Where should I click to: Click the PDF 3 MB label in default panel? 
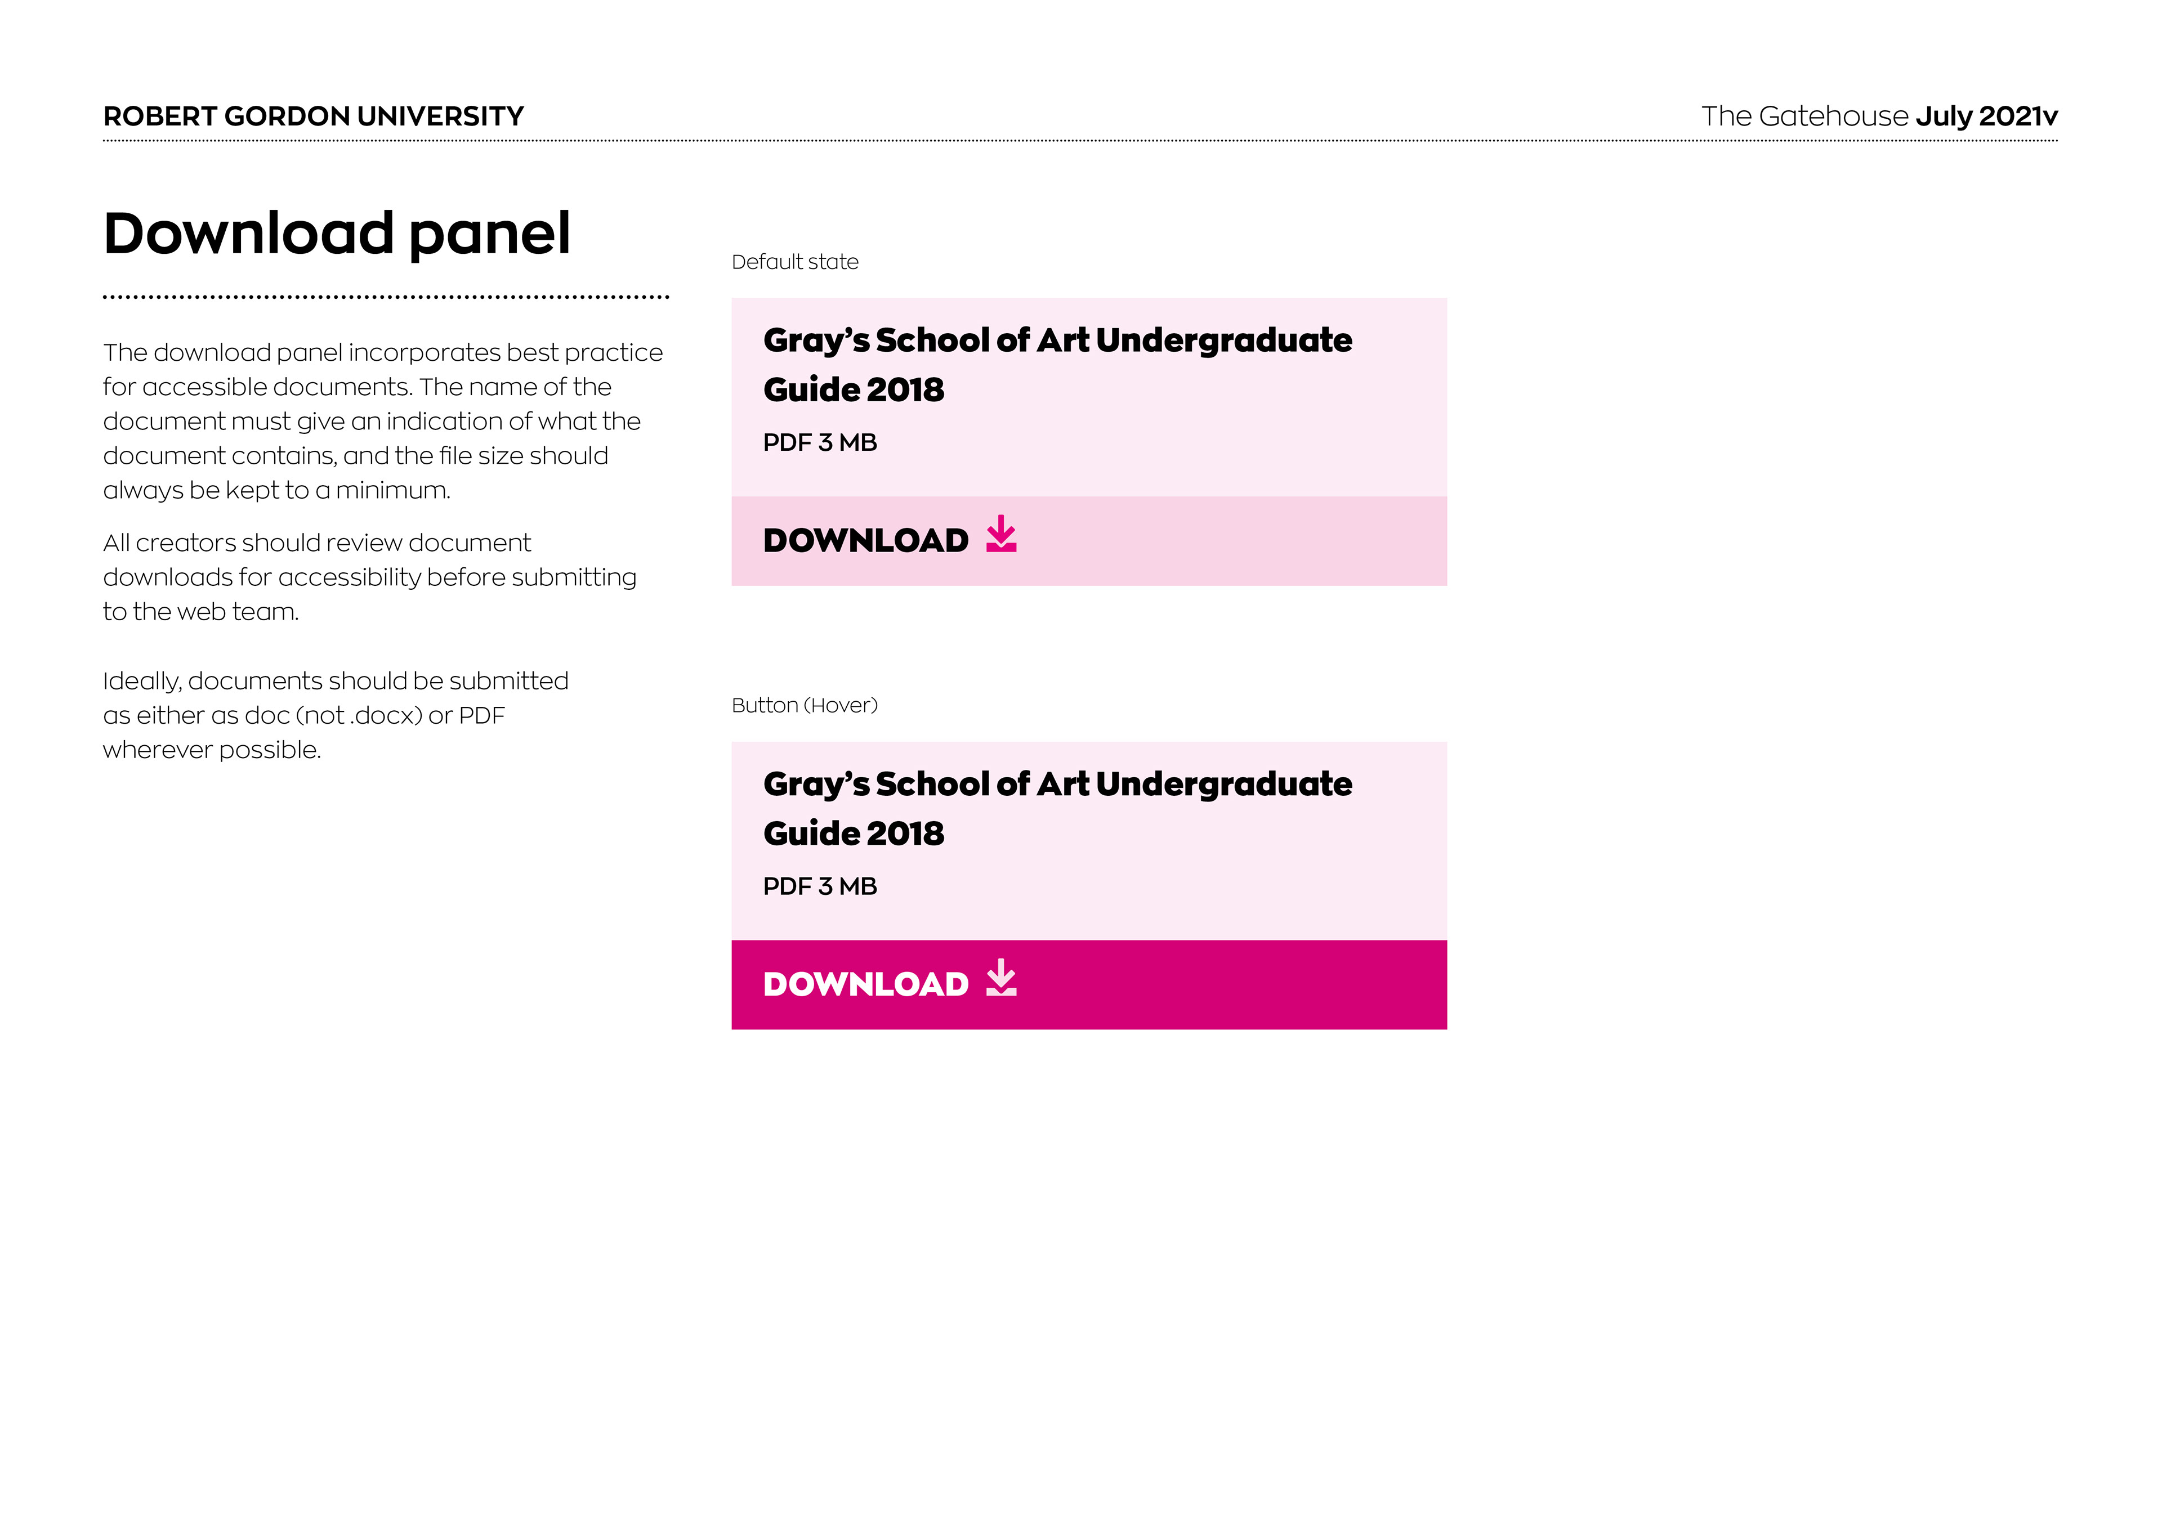819,442
